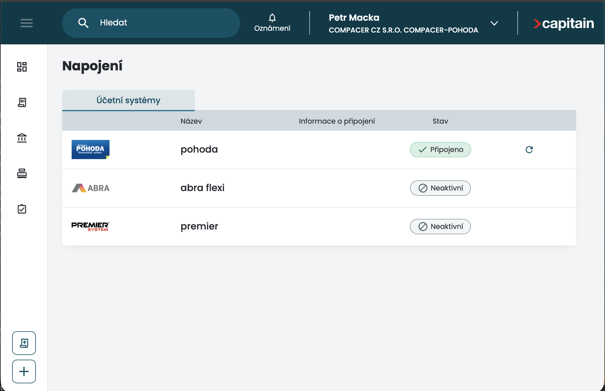Refresh the pohoda connection
The width and height of the screenshot is (605, 391).
pyautogui.click(x=529, y=150)
